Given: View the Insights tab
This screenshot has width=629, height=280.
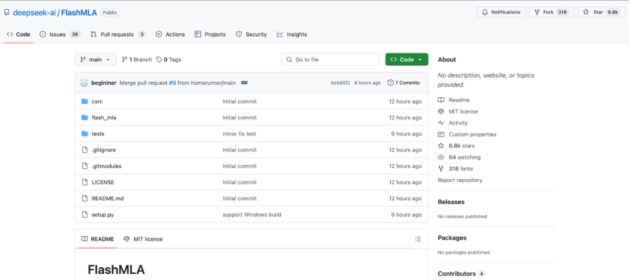Looking at the screenshot, I should click(292, 34).
